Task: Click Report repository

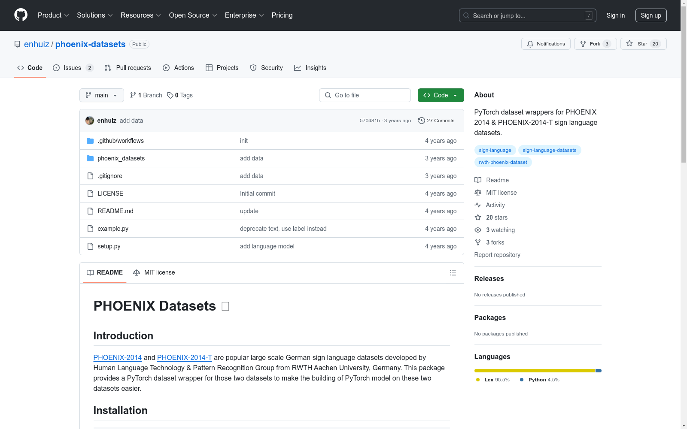Action: pos(497,255)
